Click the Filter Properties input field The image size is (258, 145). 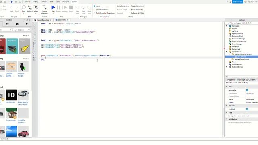[x=241, y=83]
